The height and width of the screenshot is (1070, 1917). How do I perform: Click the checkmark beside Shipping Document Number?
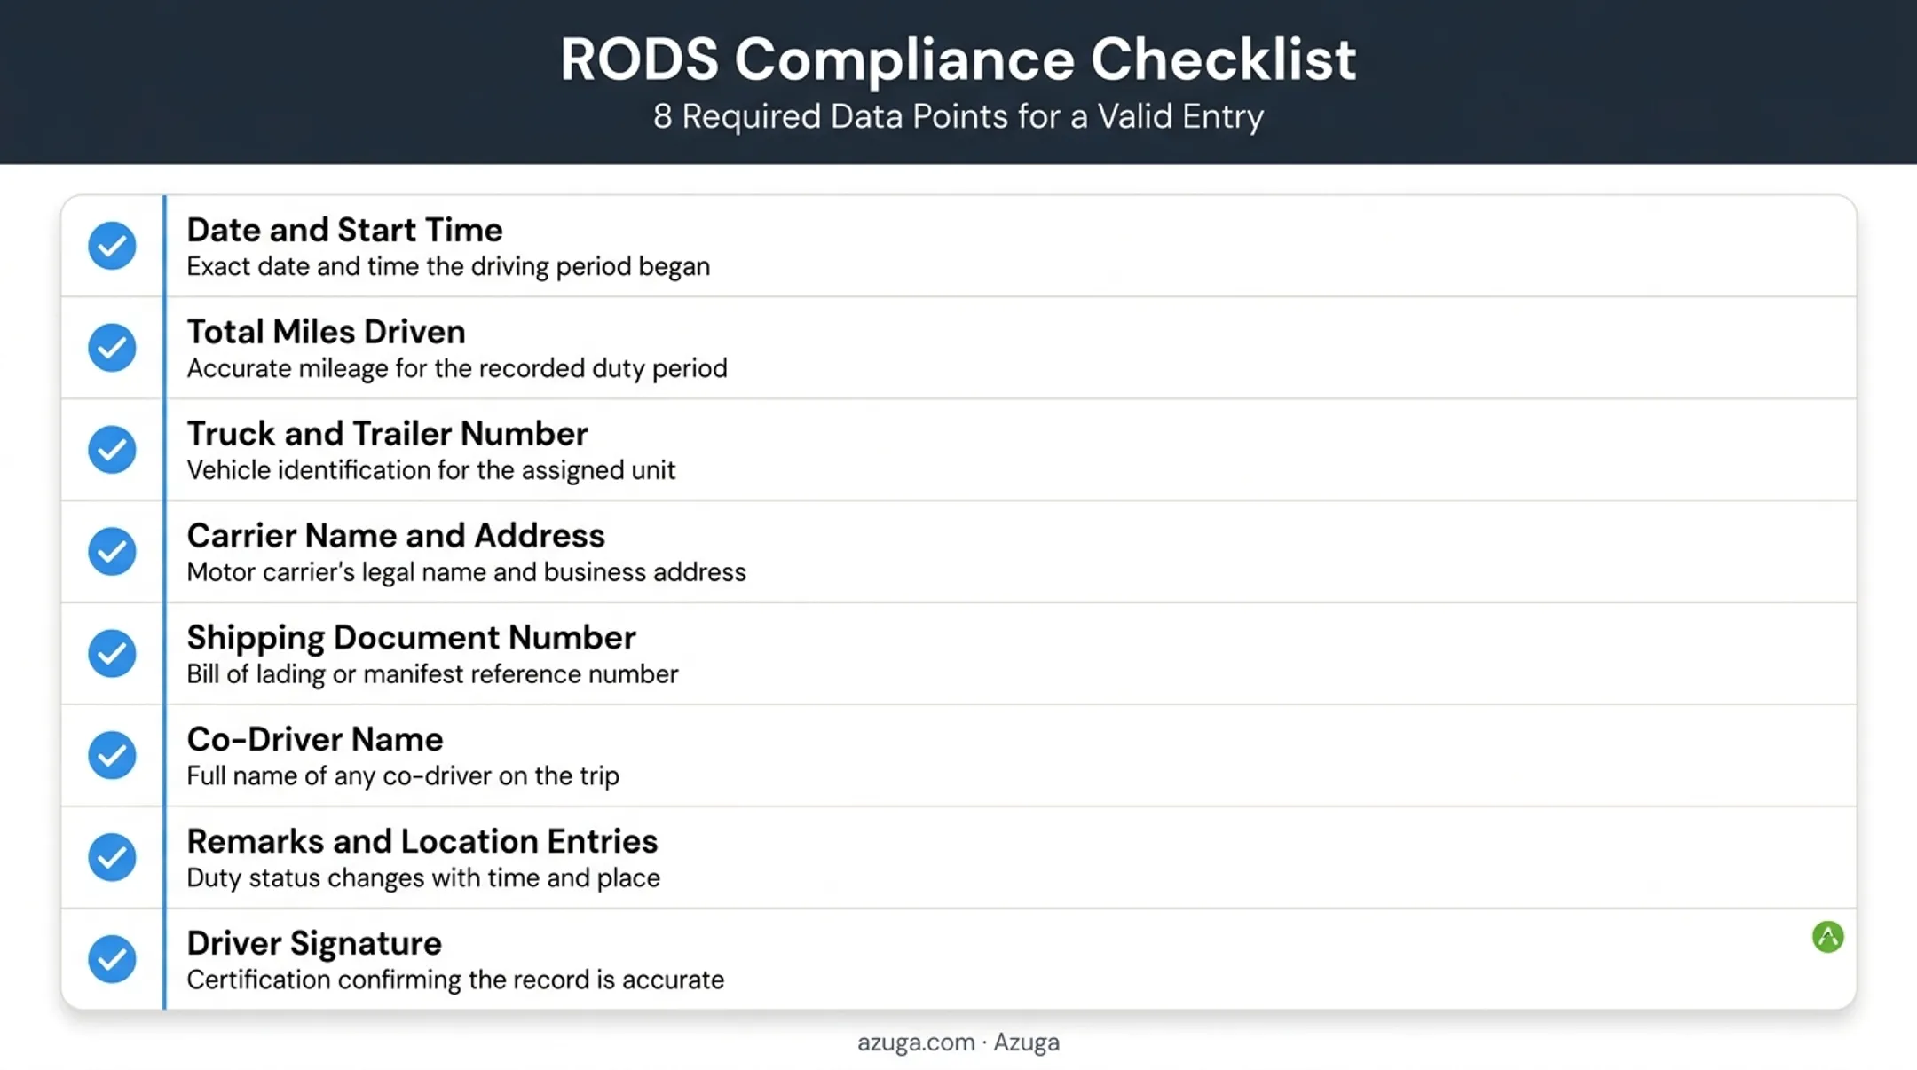tap(112, 653)
